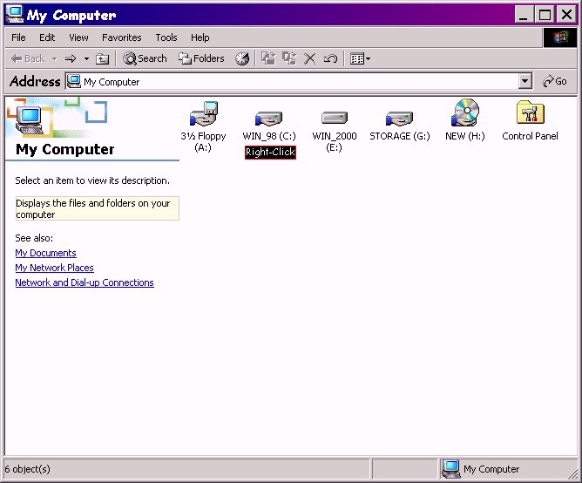Open the Forward history dropdown arrow

[86, 58]
